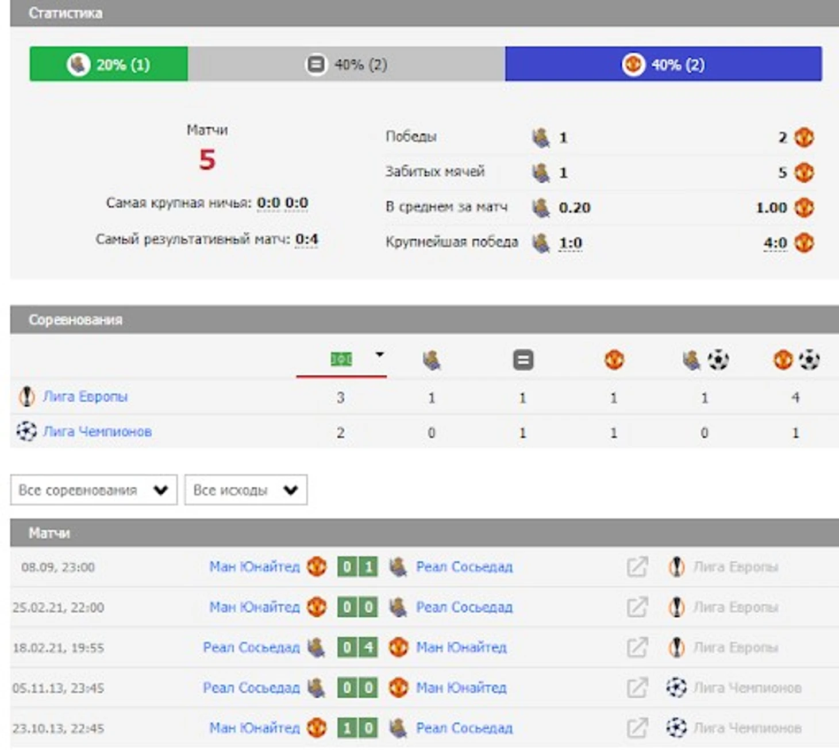Open Реал Сосьедад link in 18.02.21 match
The height and width of the screenshot is (750, 839).
click(x=251, y=647)
